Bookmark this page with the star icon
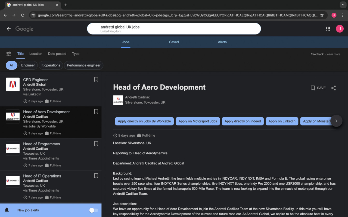This screenshot has width=348, height=217. [322, 15]
